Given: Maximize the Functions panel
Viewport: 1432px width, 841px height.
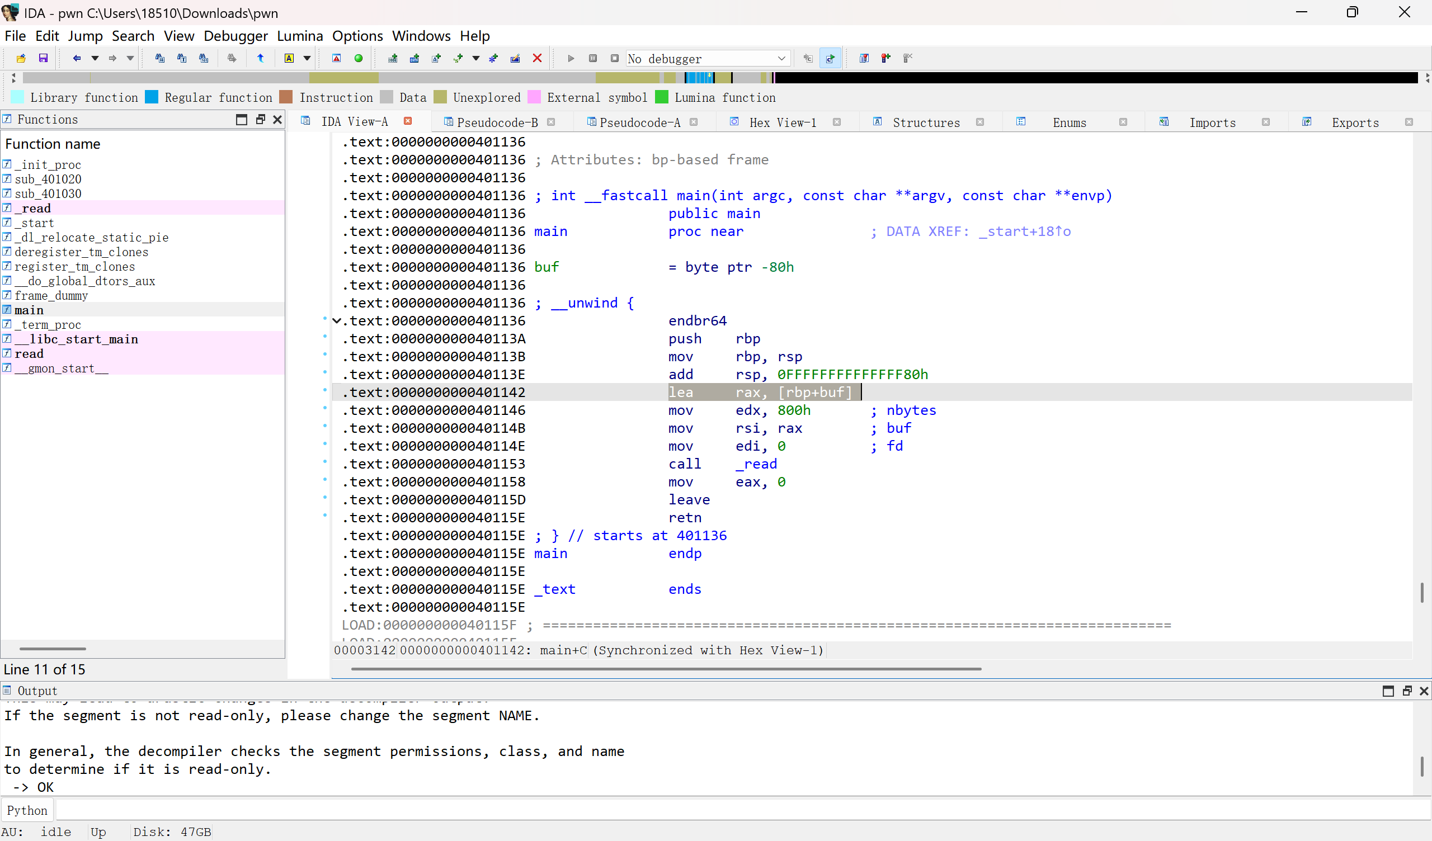Looking at the screenshot, I should point(242,119).
